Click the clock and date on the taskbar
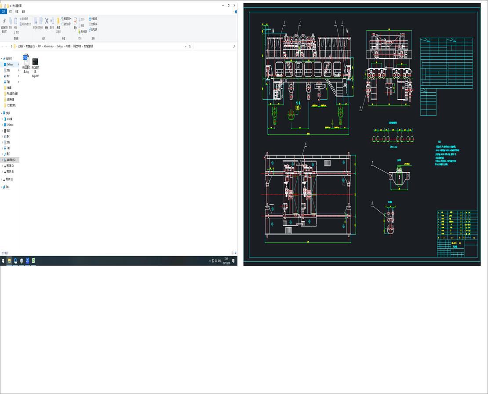The image size is (488, 394). coord(226,260)
